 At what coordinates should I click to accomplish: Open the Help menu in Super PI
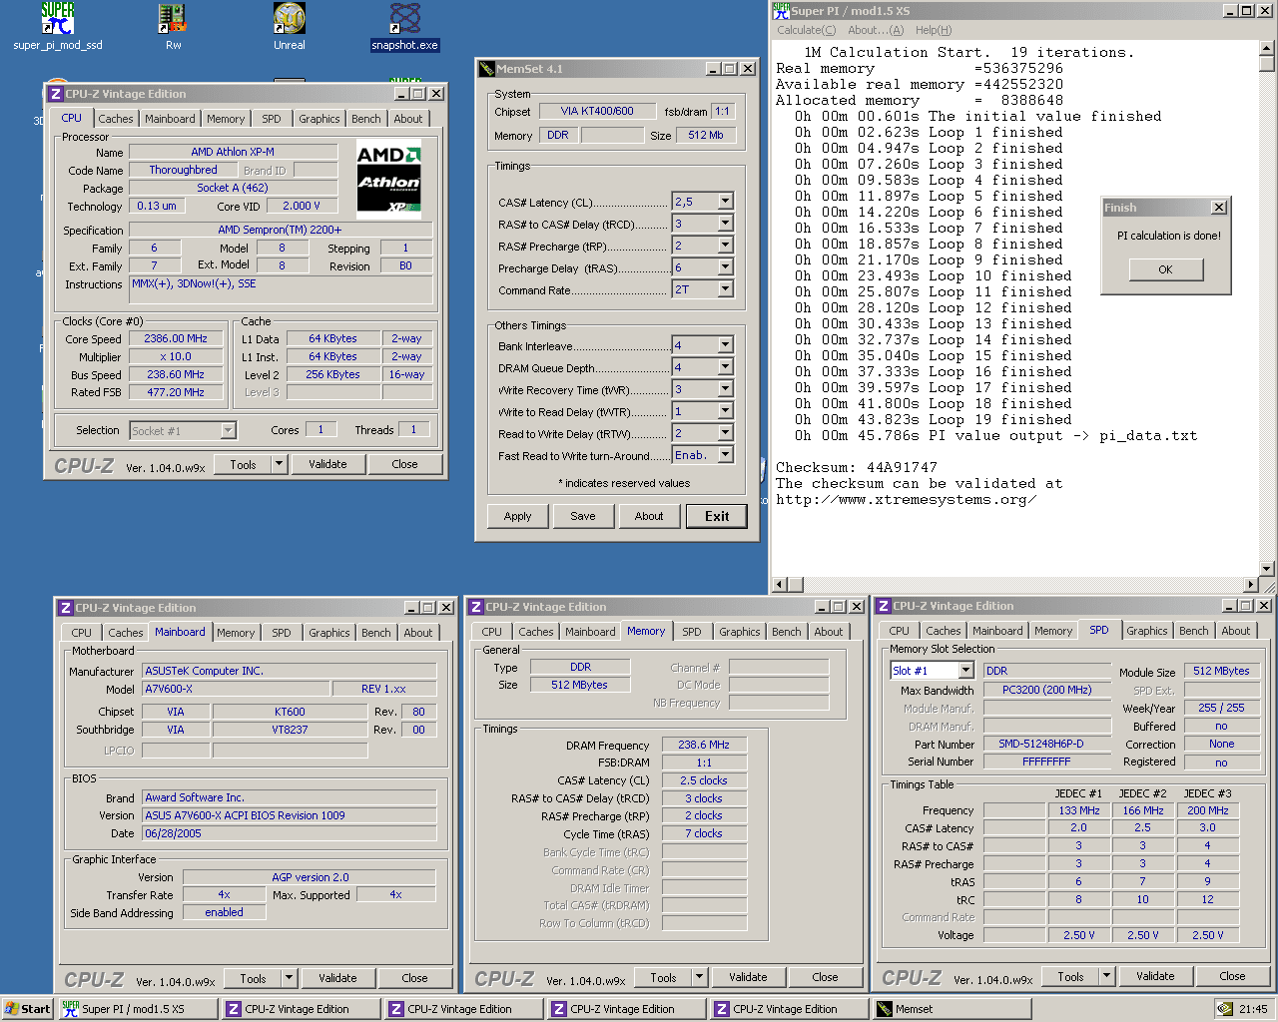point(934,30)
